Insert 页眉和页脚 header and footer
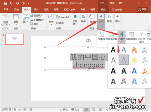 (111, 36)
